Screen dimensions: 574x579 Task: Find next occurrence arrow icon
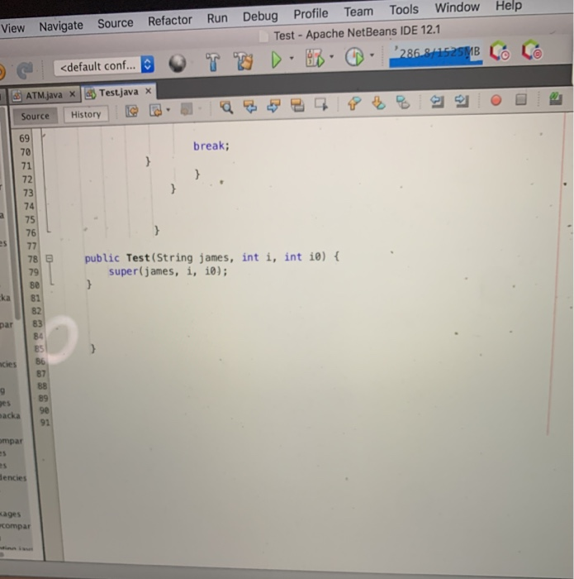(273, 107)
